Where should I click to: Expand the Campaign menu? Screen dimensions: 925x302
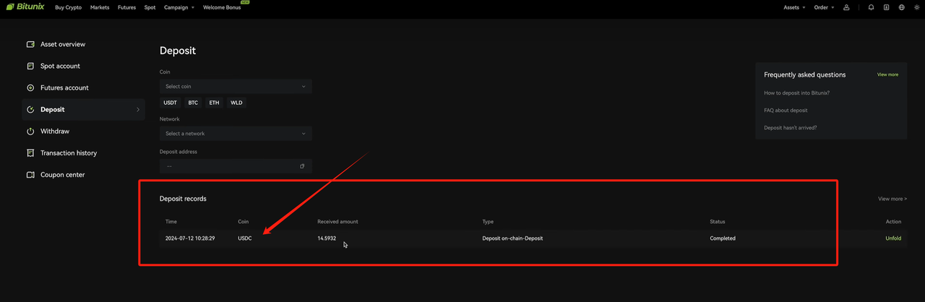[x=179, y=7]
